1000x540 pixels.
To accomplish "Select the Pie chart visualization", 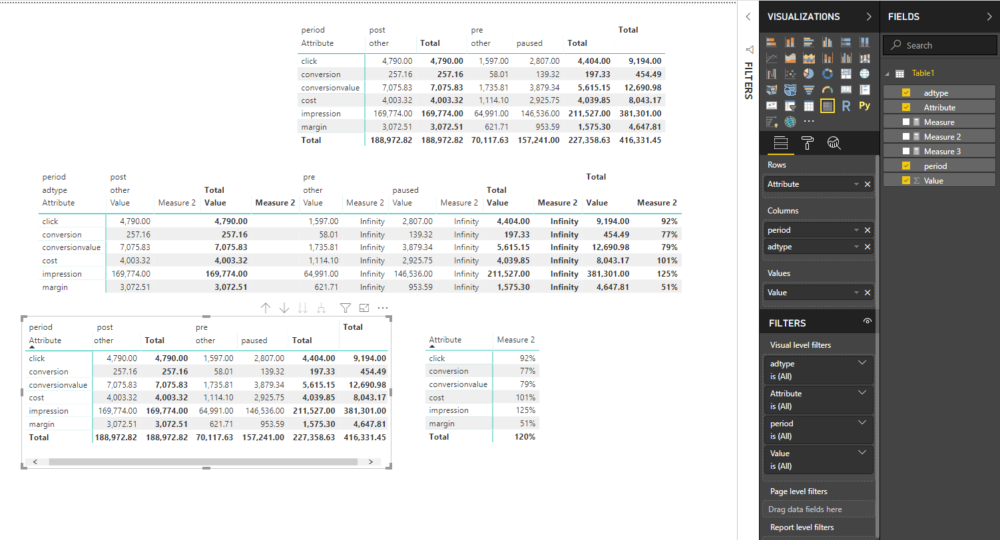I will point(809,73).
